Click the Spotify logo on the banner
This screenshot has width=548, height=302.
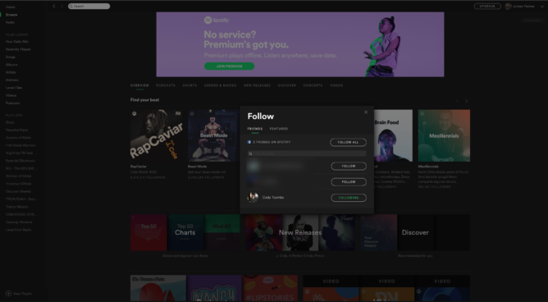217,21
